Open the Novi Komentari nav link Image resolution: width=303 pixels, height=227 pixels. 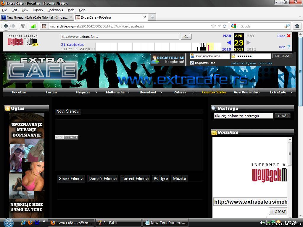coord(247,92)
